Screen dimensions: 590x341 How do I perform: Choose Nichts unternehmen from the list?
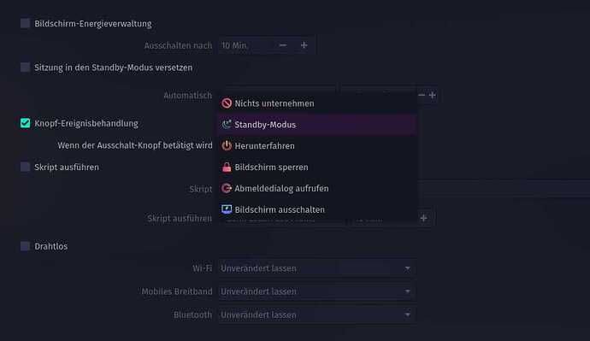click(317, 103)
